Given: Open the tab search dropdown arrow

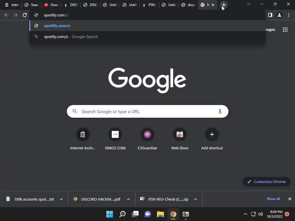Looking at the screenshot, I should (249, 4).
